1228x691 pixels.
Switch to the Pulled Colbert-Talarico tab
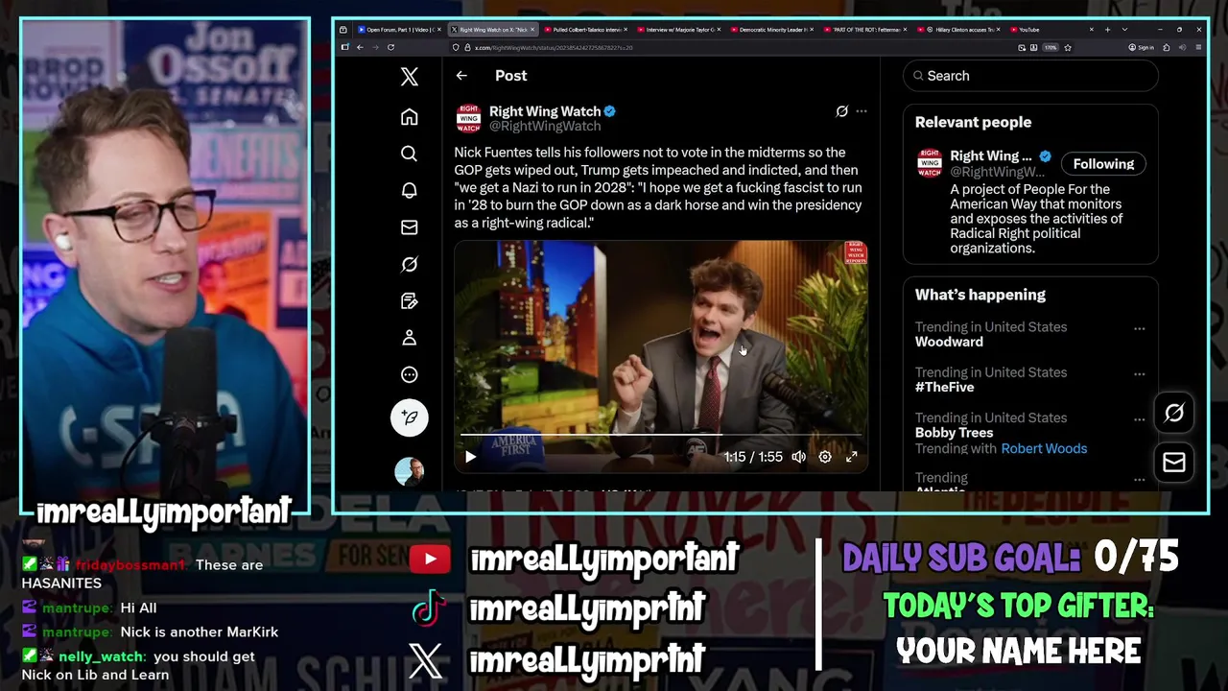click(x=585, y=30)
